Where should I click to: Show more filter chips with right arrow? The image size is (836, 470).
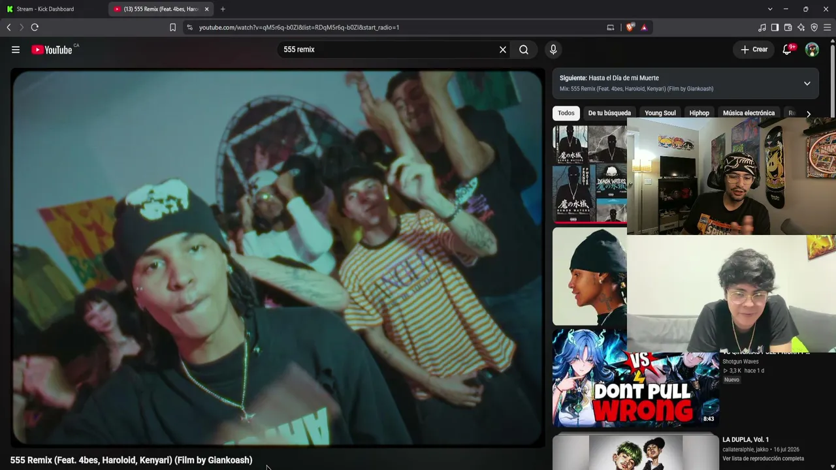[x=809, y=114]
